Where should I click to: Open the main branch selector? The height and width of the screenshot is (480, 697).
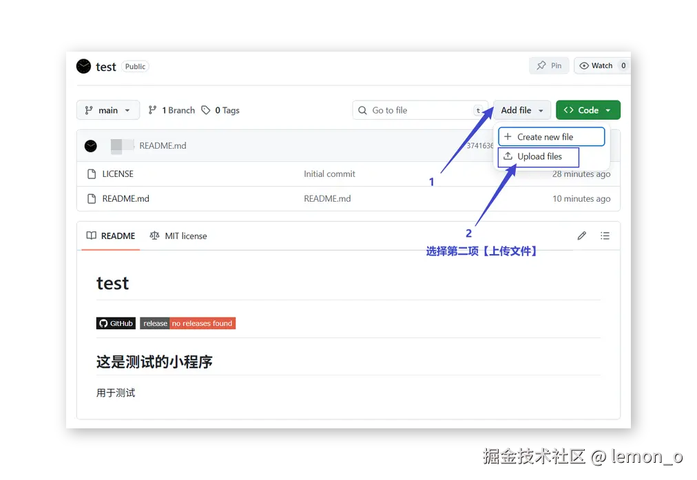tap(107, 109)
